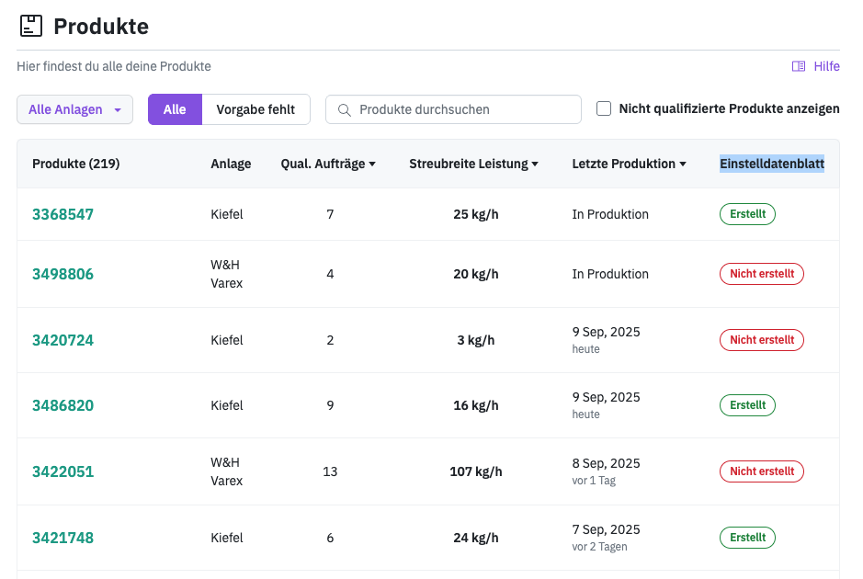Open product 3422051

tap(62, 471)
